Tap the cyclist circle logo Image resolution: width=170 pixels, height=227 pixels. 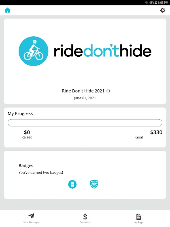pos(33,51)
